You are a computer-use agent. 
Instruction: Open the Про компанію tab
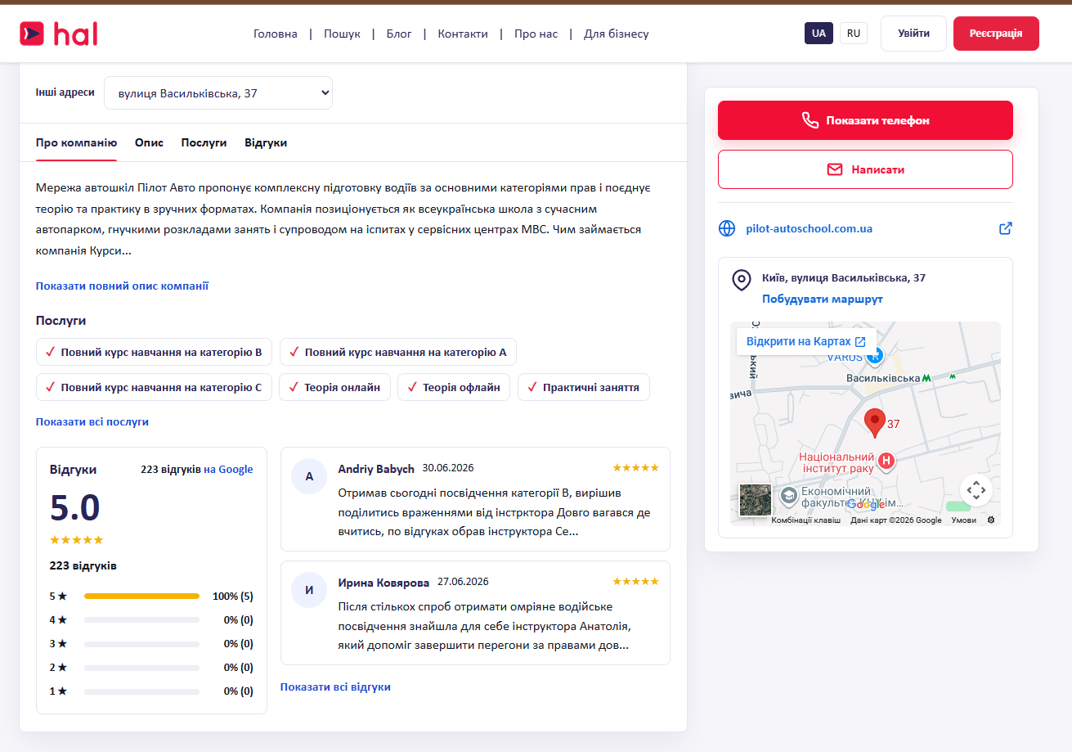pyautogui.click(x=77, y=142)
